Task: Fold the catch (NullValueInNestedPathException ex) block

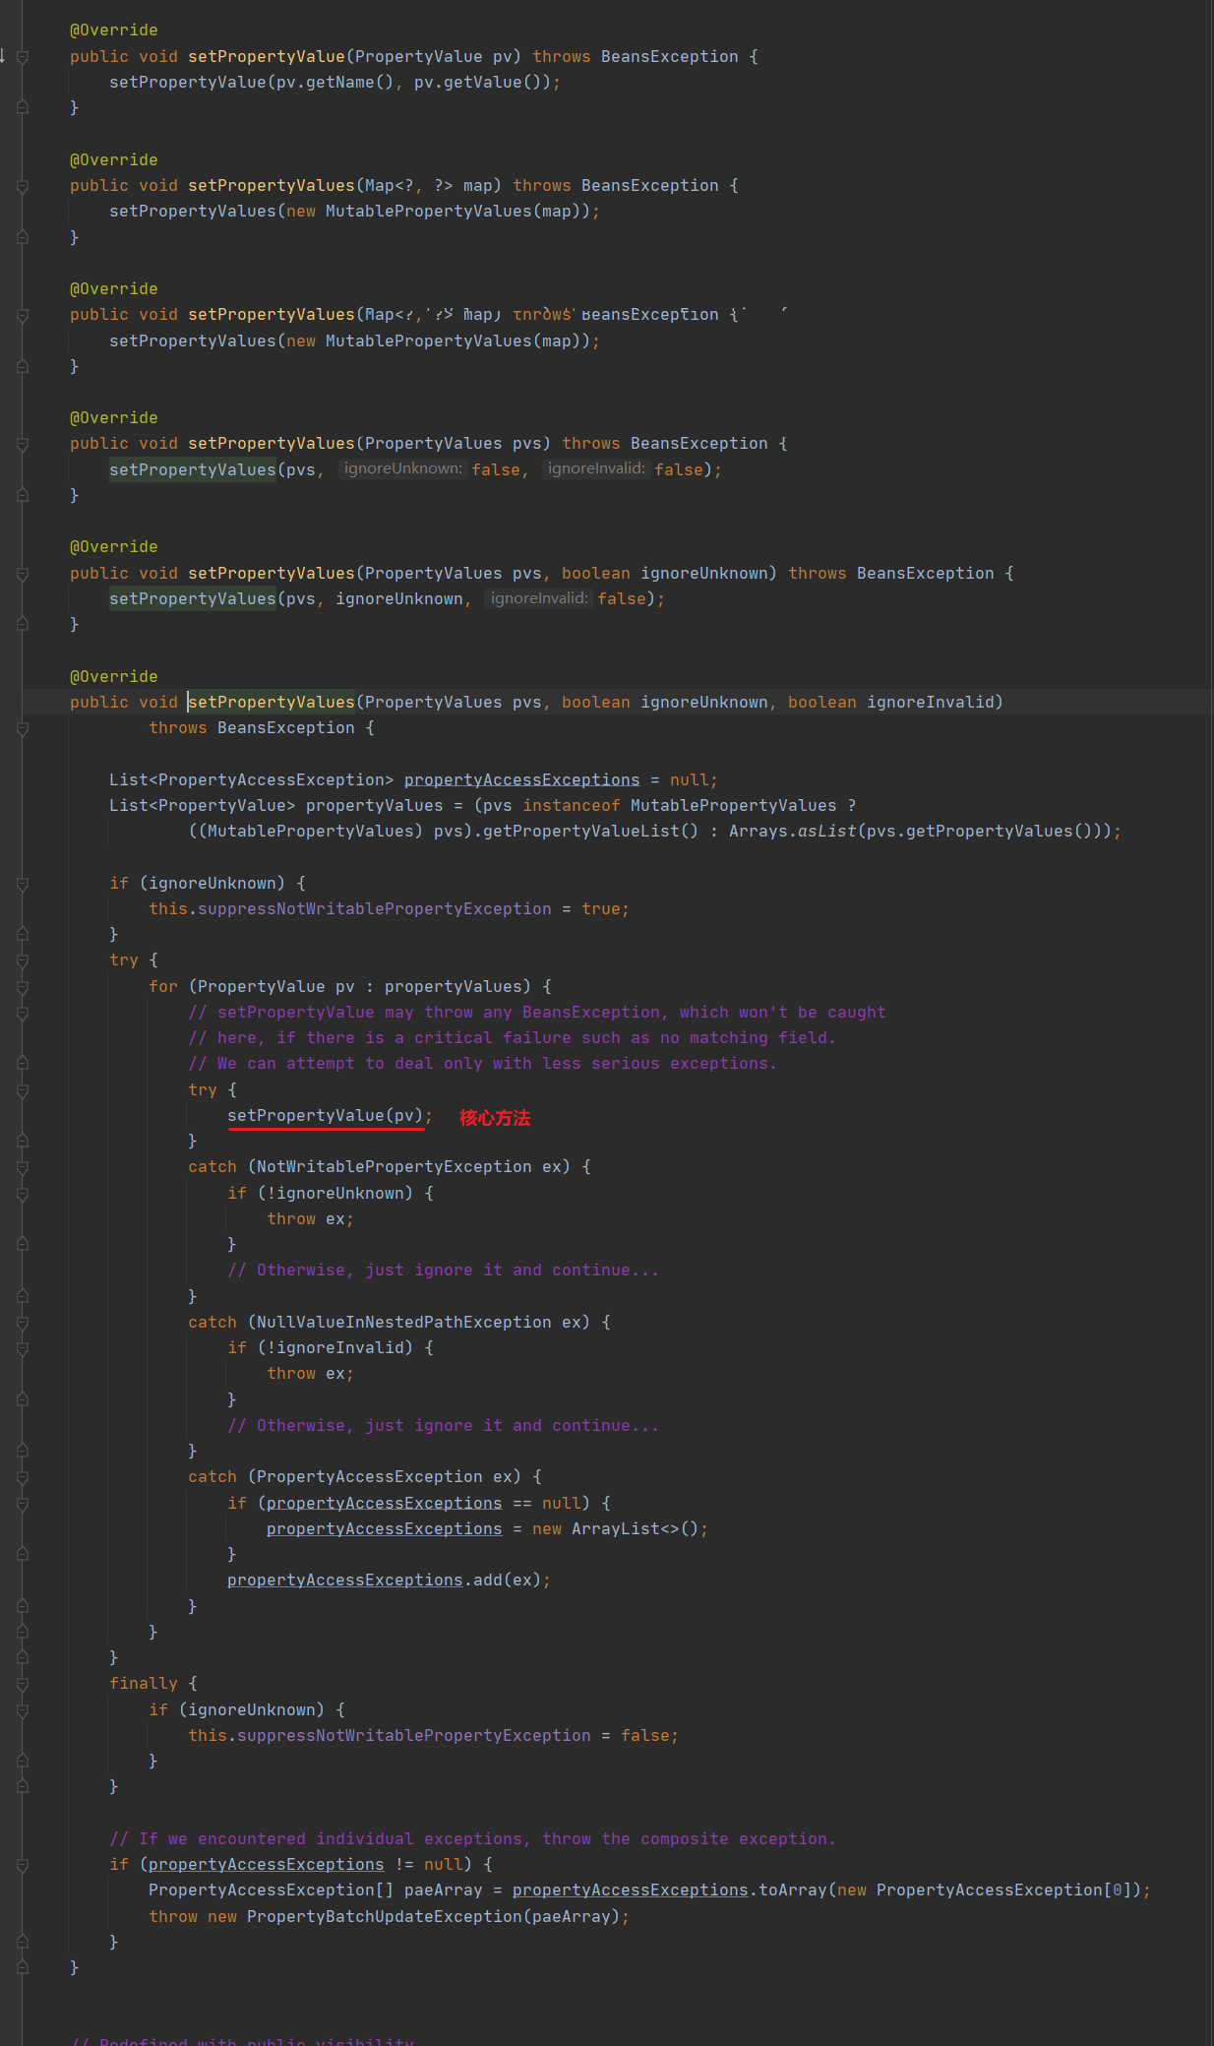Action: (x=23, y=1323)
